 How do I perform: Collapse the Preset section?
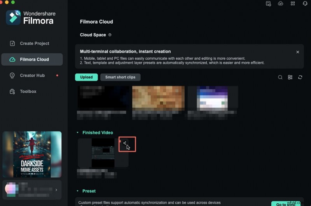(77, 191)
